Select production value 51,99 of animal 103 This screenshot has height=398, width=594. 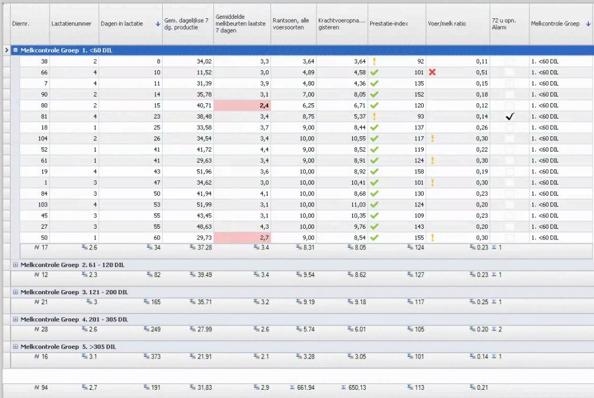(x=204, y=204)
